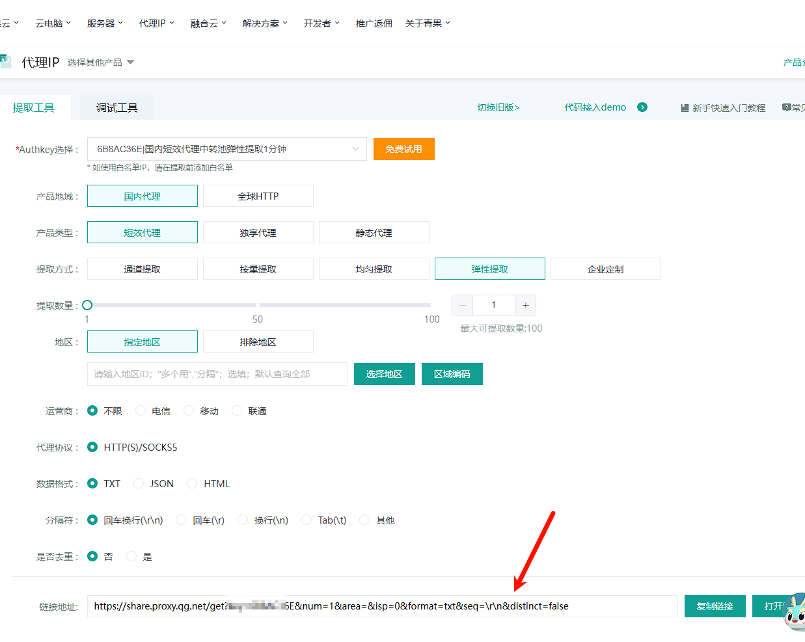Image resolution: width=805 pixels, height=642 pixels.
Task: Open 开发者 navigation menu
Action: coord(321,23)
